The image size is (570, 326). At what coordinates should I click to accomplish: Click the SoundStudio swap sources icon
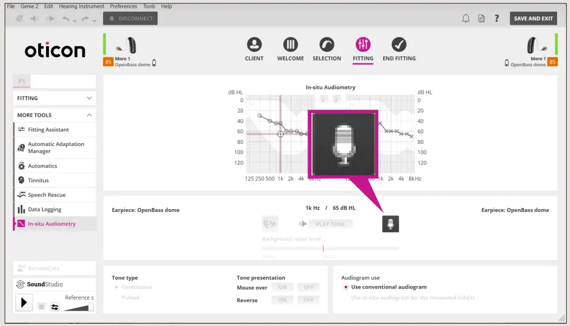click(55, 307)
